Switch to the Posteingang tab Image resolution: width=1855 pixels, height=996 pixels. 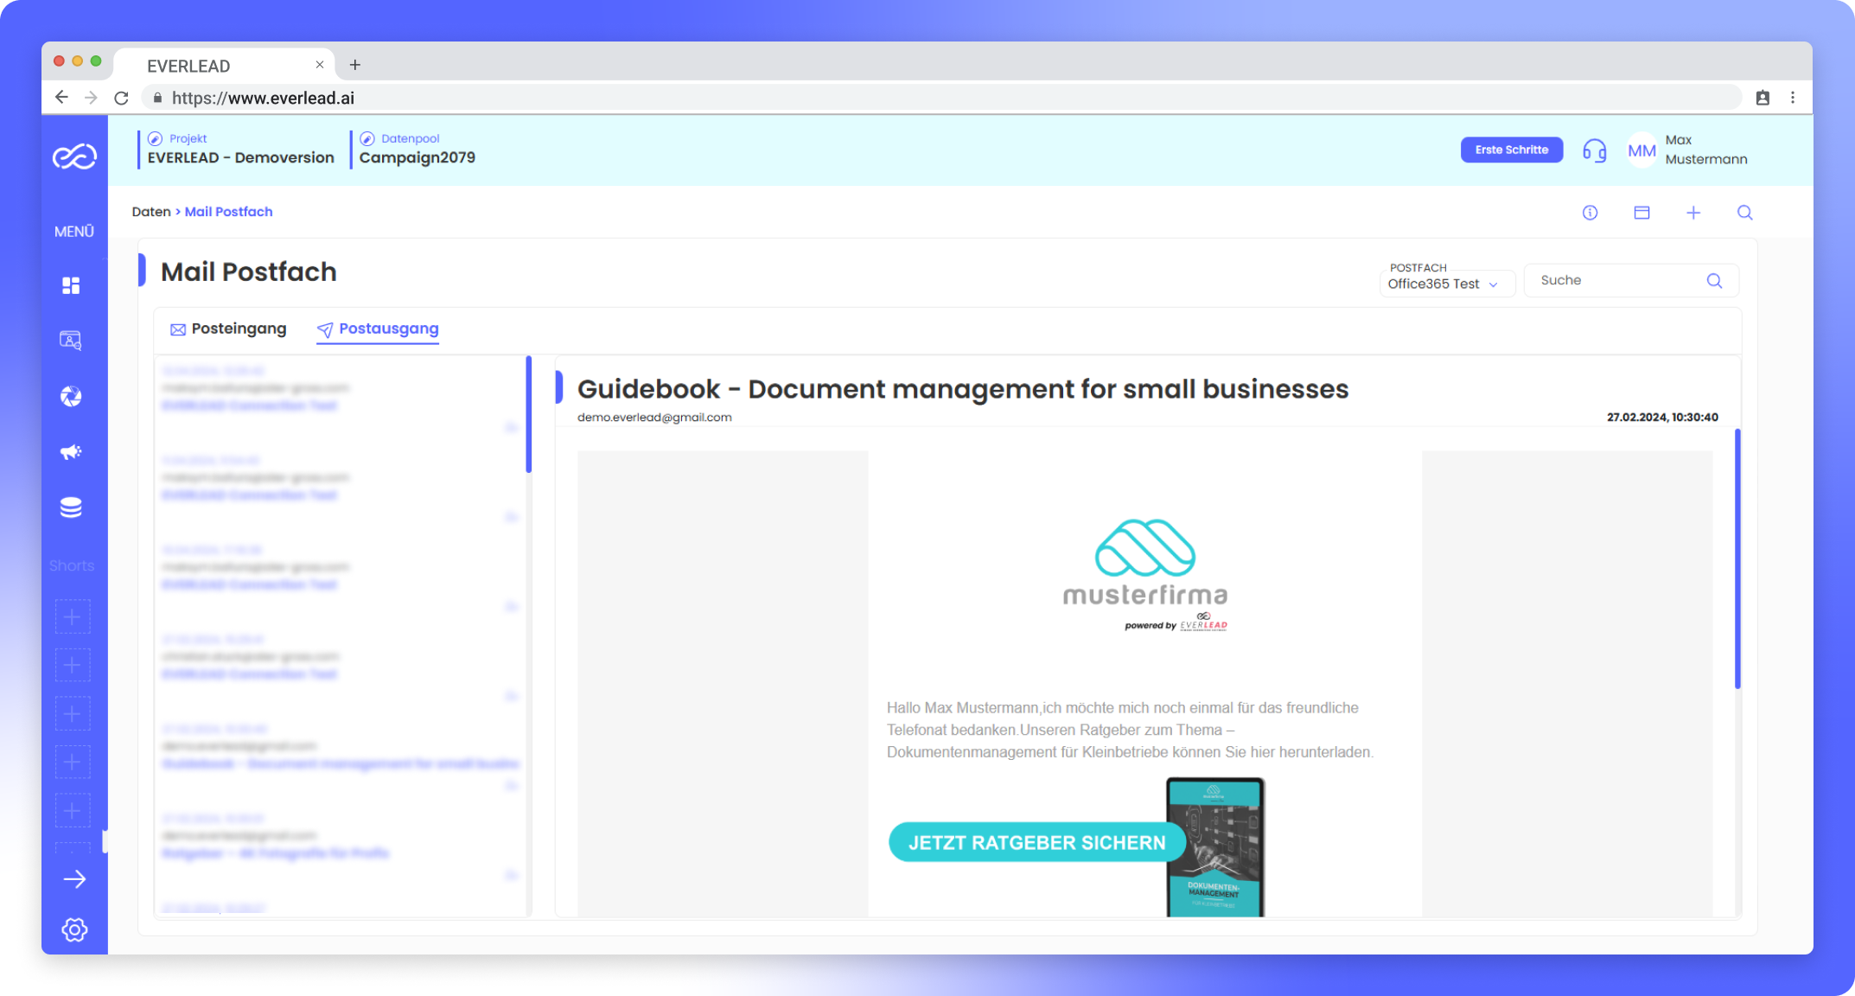click(x=229, y=329)
